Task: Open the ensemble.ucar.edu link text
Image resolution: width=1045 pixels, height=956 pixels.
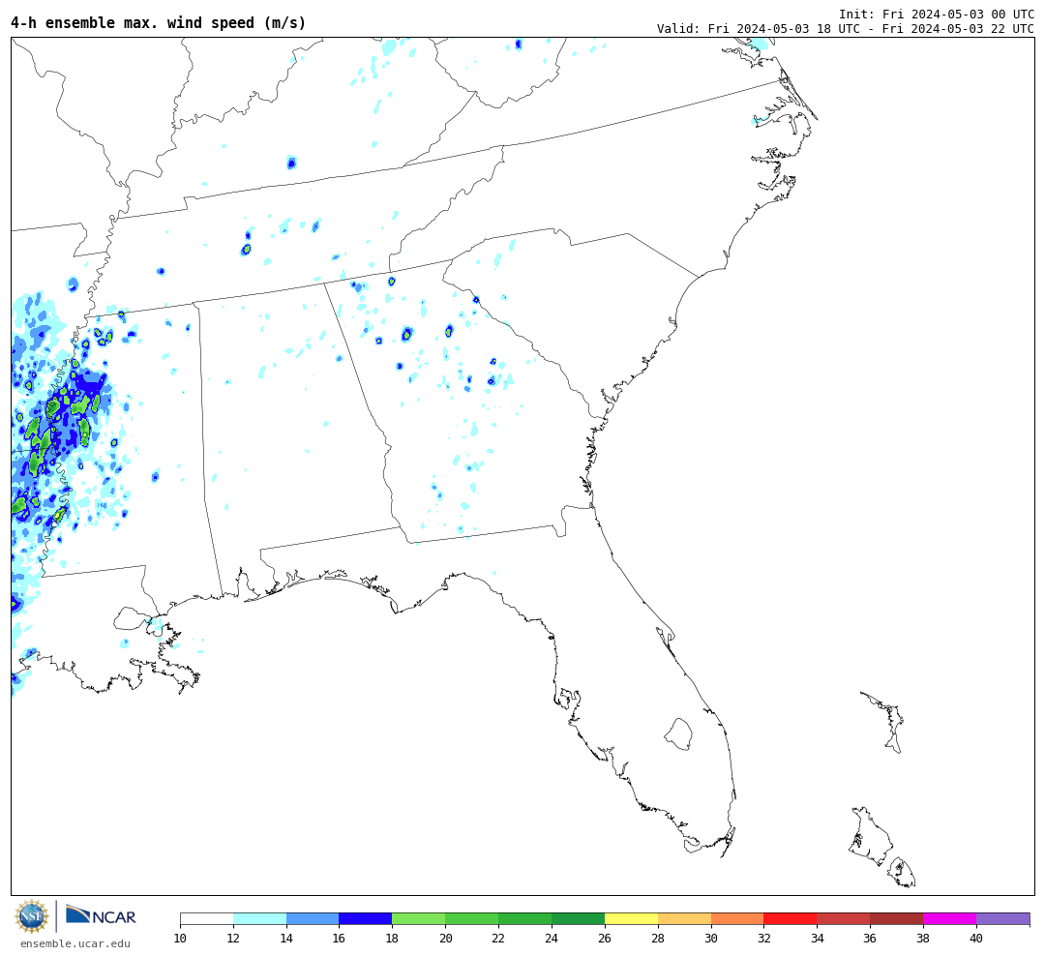Action: pos(75,943)
